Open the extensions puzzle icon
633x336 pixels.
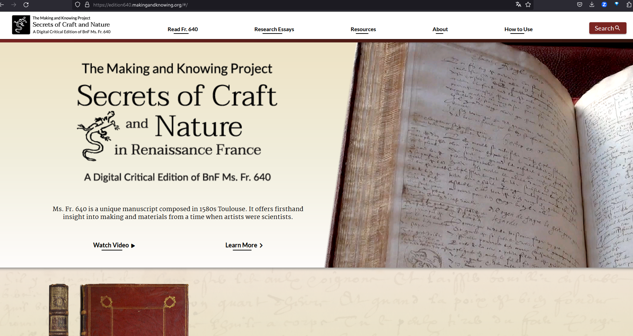click(x=629, y=4)
